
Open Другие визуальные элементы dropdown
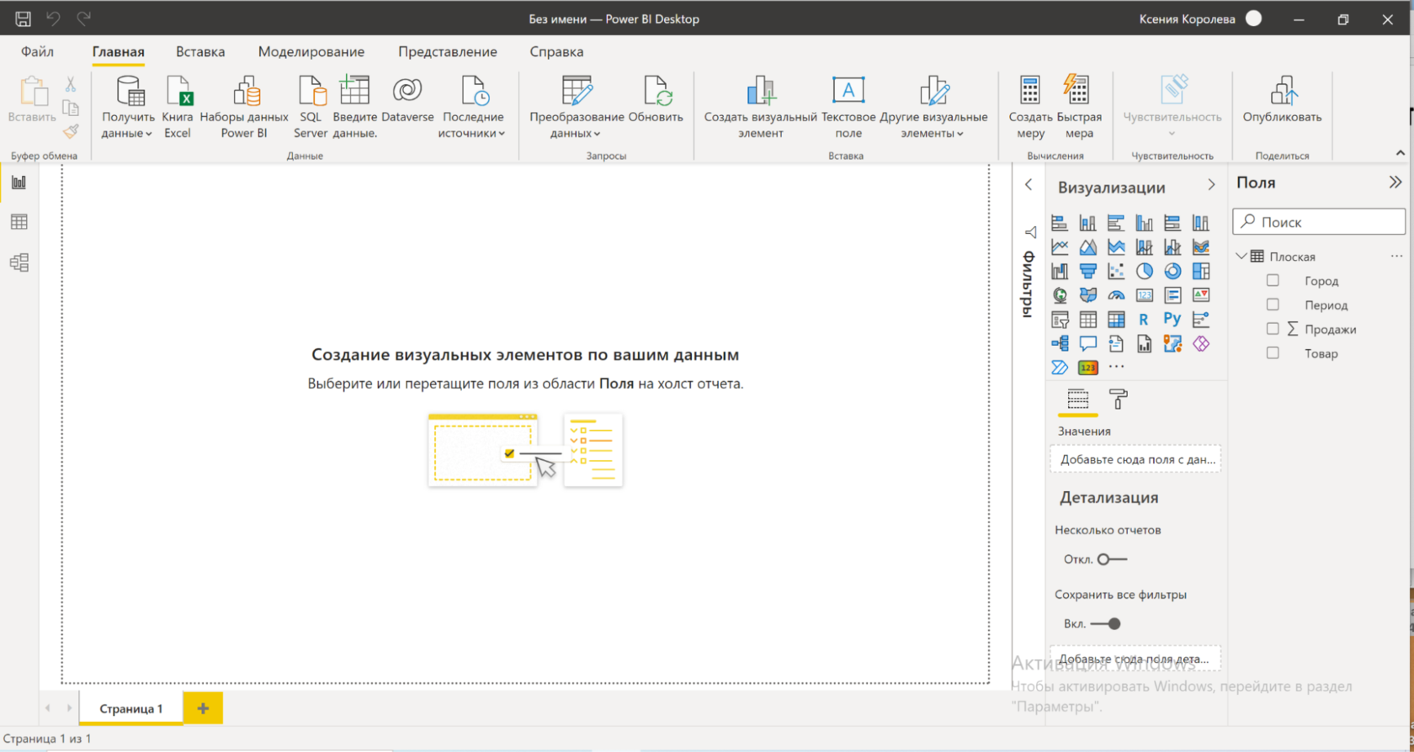(933, 107)
